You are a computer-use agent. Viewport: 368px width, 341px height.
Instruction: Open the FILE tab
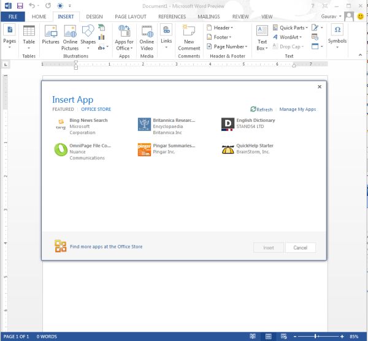(13, 17)
